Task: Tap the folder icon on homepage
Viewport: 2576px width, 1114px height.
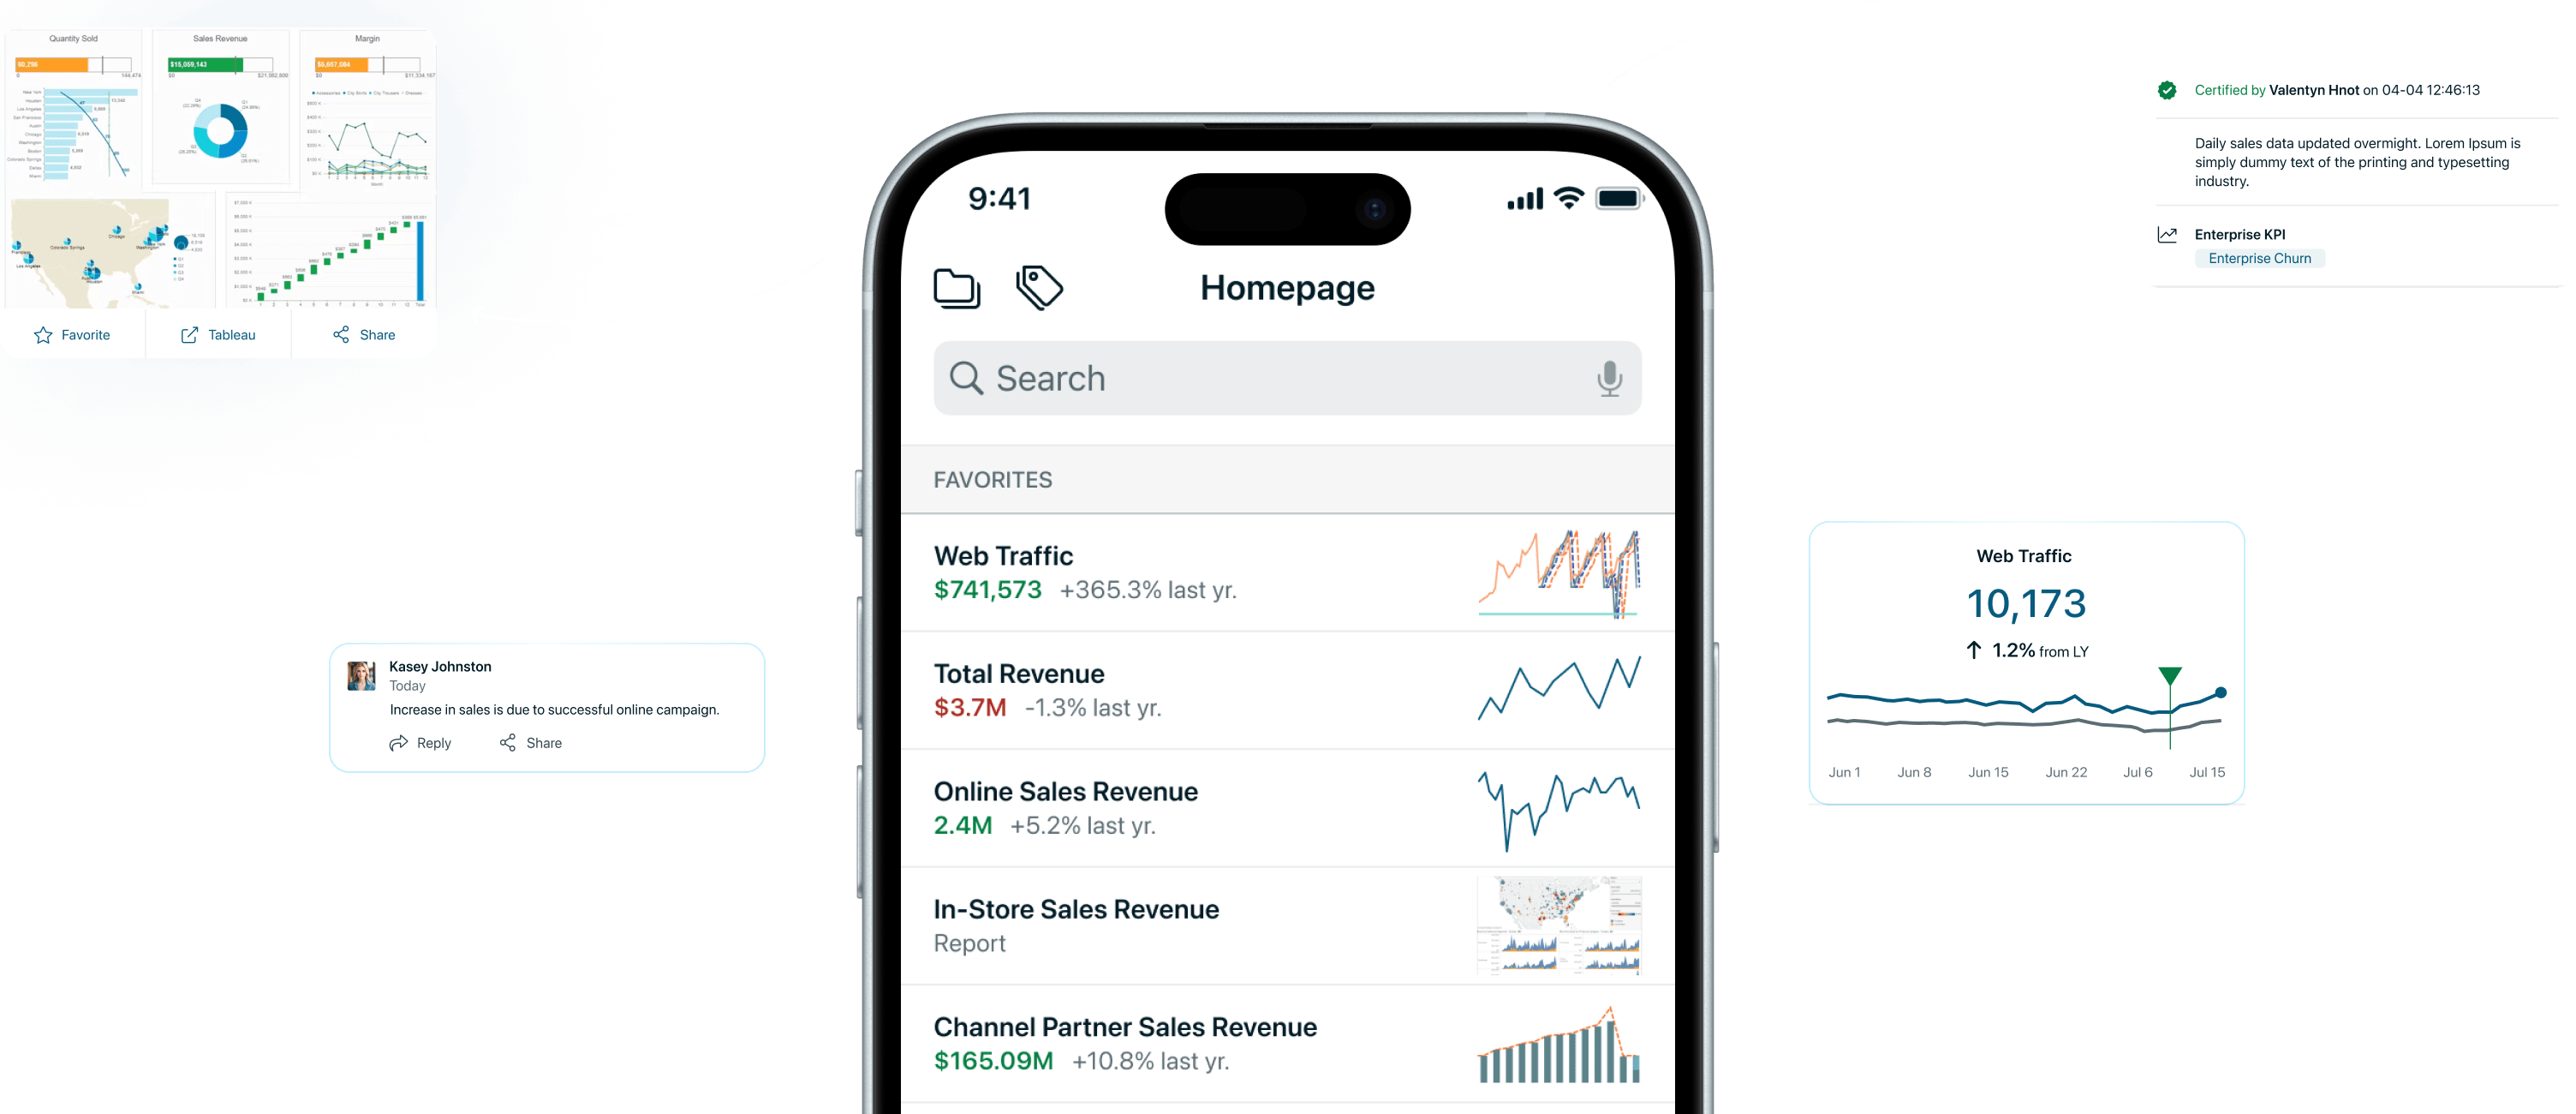Action: click(957, 289)
